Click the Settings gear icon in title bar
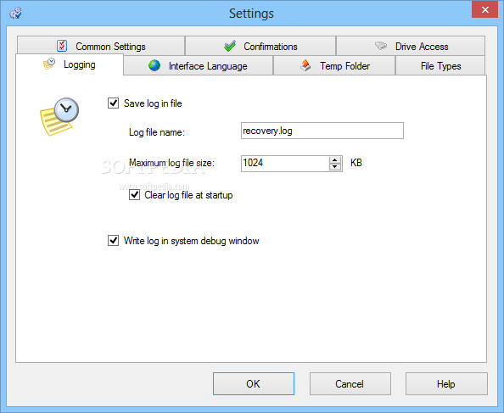Image resolution: width=504 pixels, height=413 pixels. [x=15, y=14]
